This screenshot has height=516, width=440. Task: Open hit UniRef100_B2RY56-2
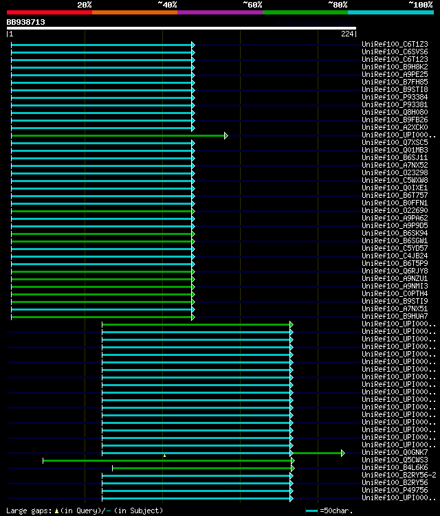click(399, 475)
